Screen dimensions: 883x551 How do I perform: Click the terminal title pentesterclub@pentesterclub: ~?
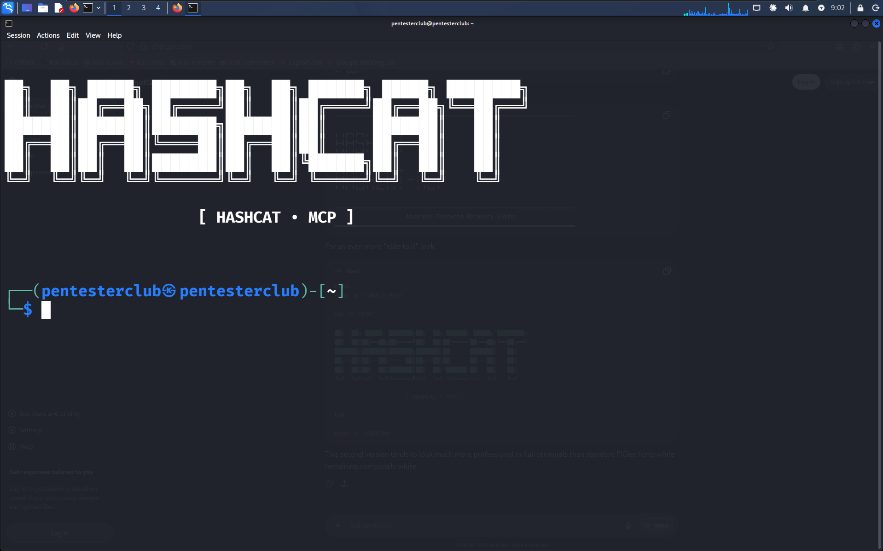[432, 23]
